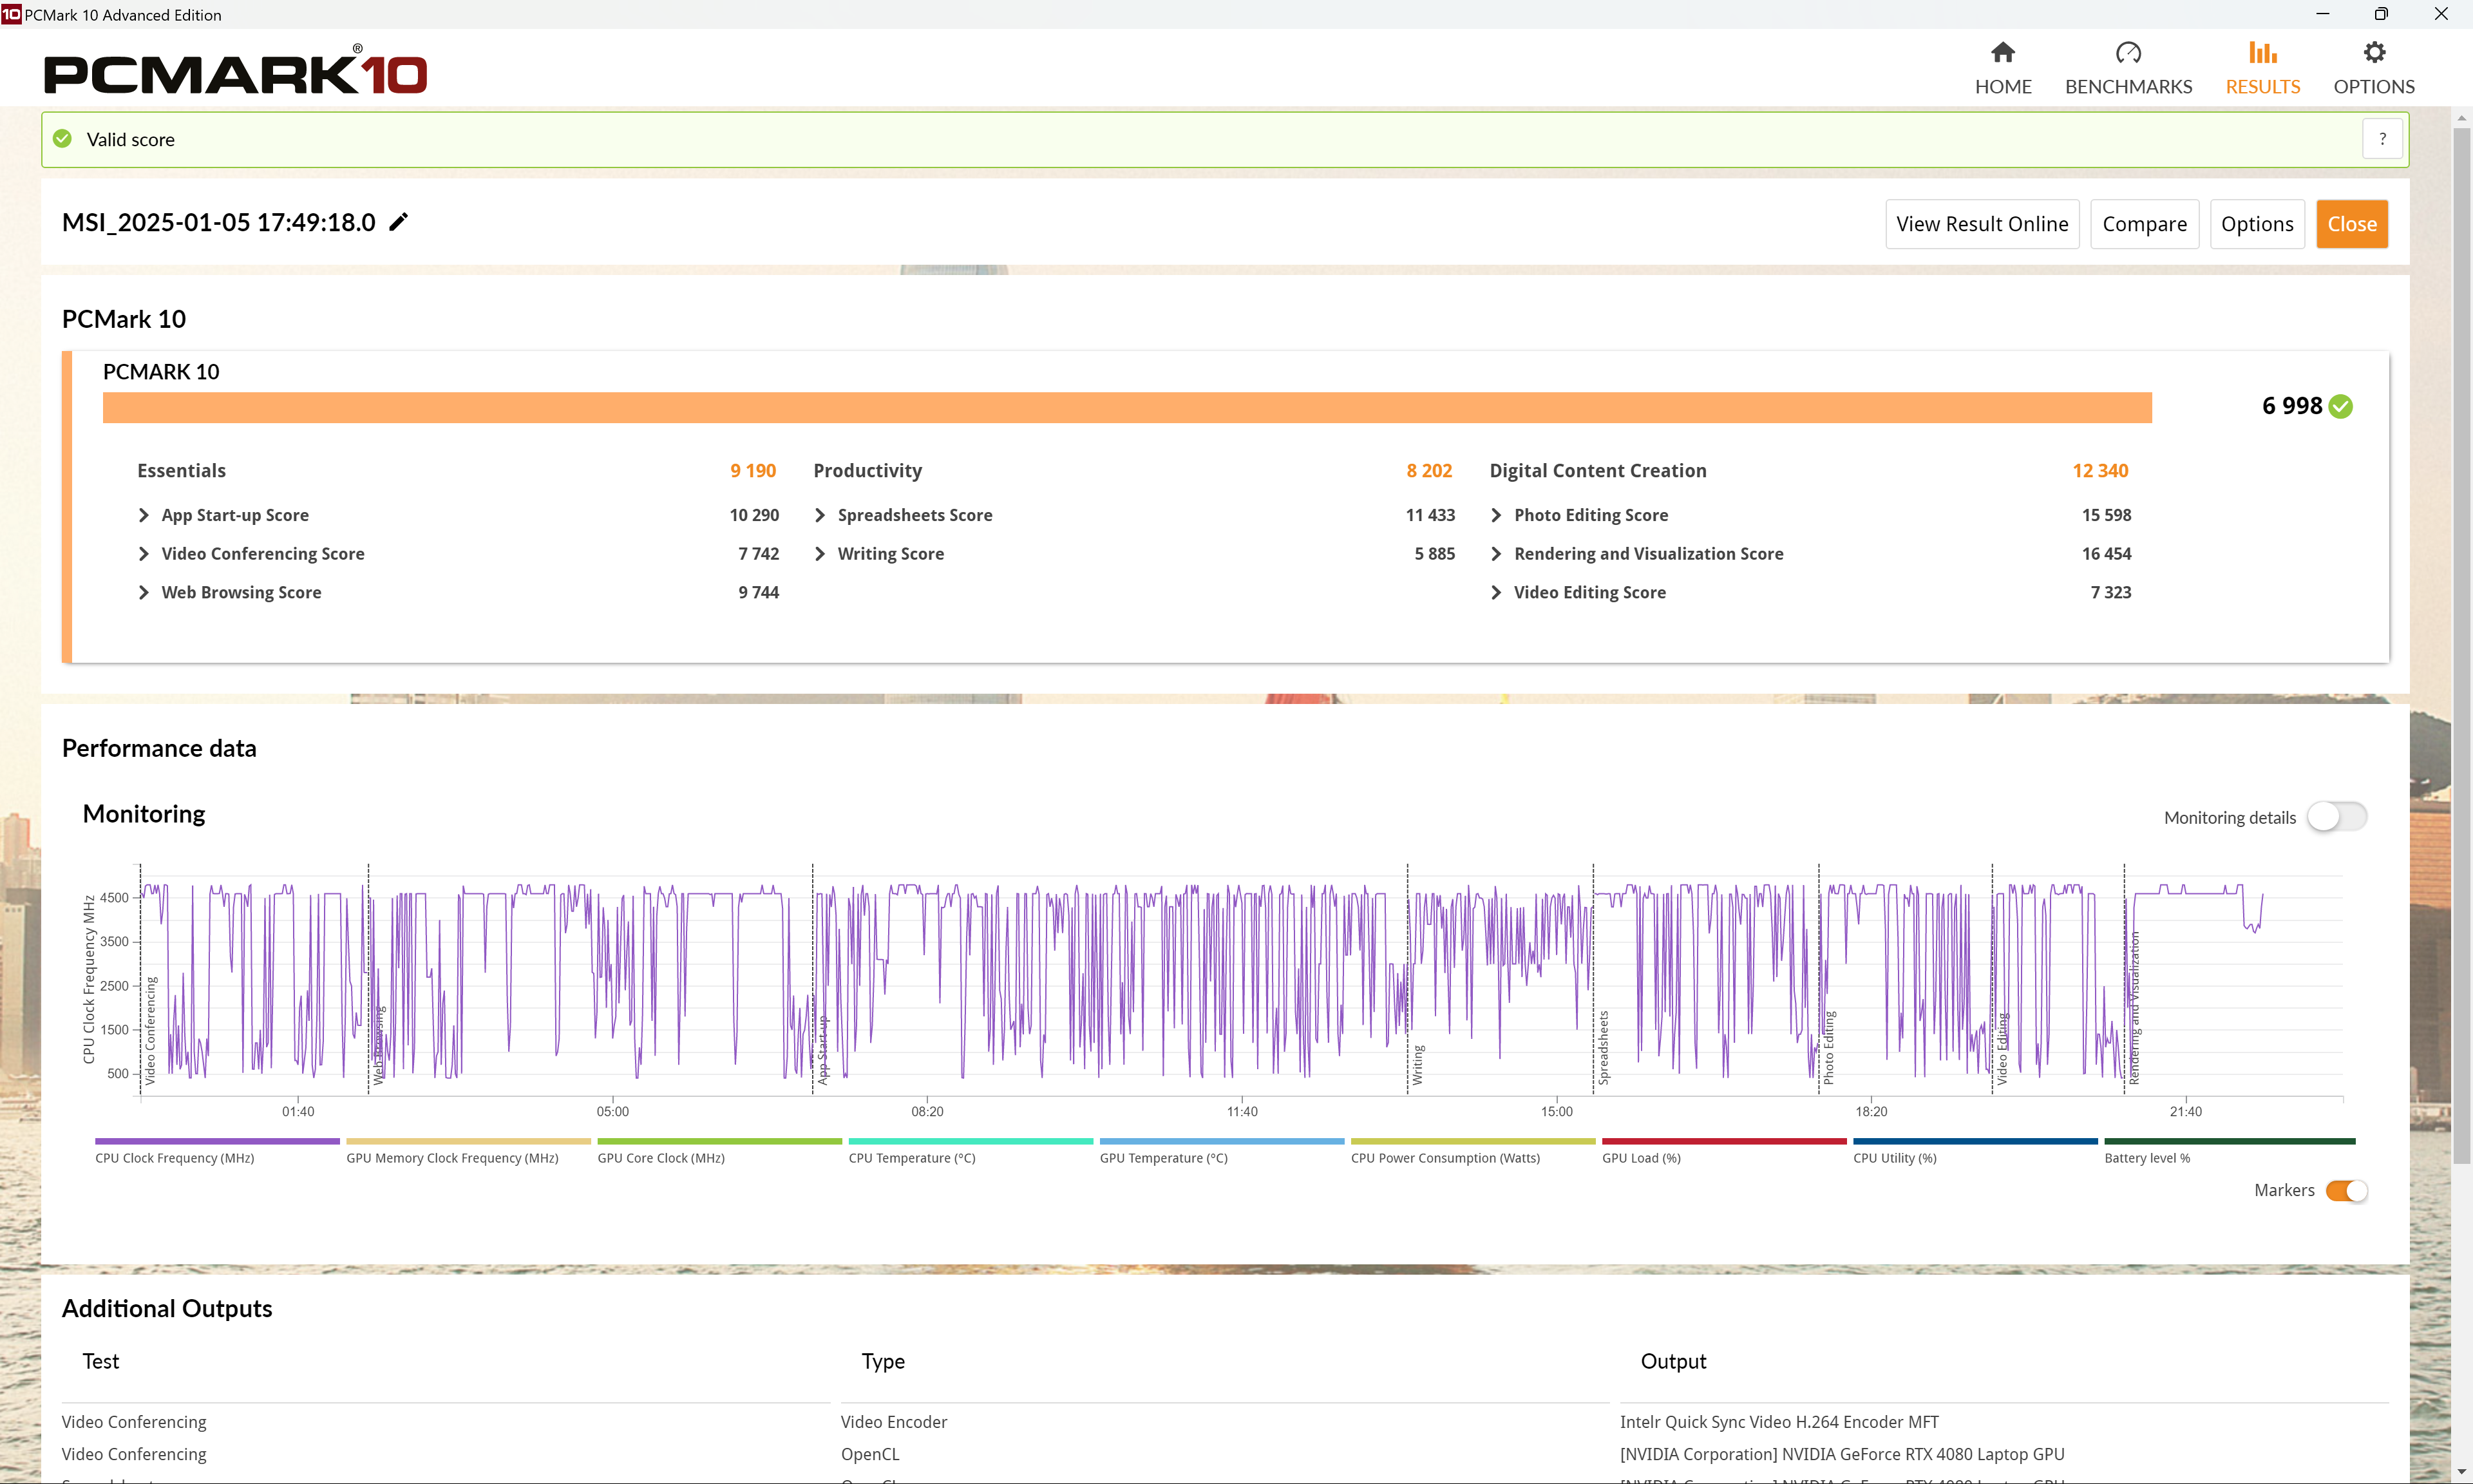Click the Essentials score 9 190
Screen dimensions: 2473x1484
(x=753, y=471)
